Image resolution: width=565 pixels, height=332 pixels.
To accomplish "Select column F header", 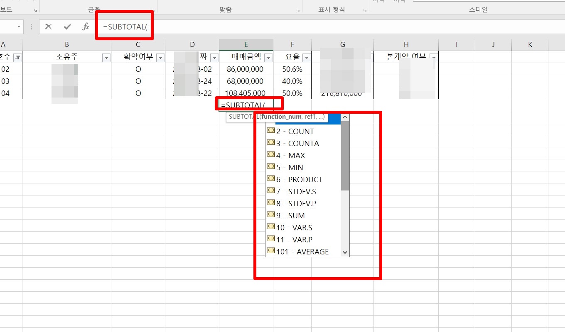I will point(292,45).
